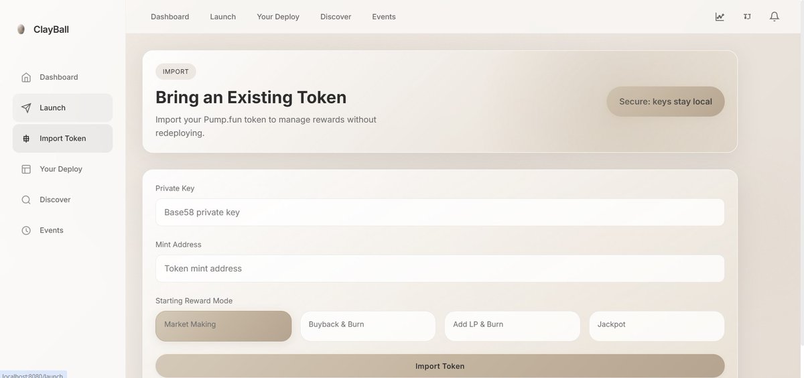Click the ClayBall logo ball icon
The image size is (804, 378).
pyautogui.click(x=21, y=29)
